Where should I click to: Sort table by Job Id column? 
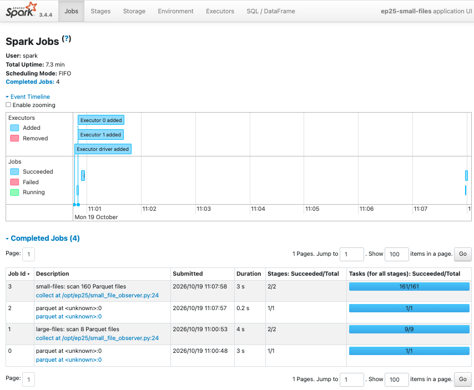(x=19, y=273)
